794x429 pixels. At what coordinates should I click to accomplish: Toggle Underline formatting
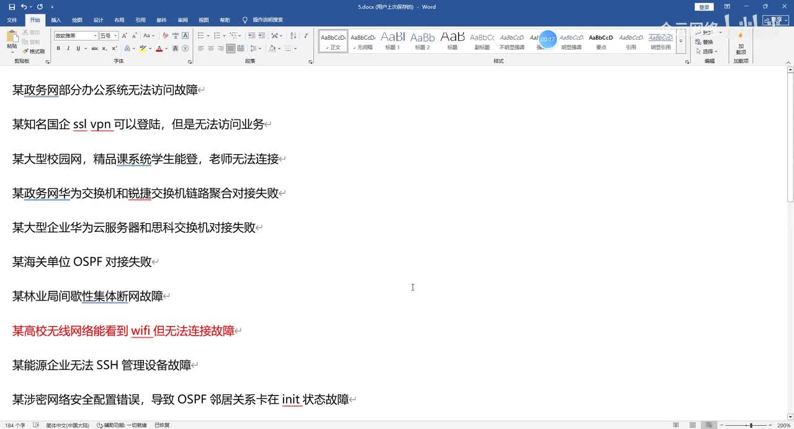(78, 48)
